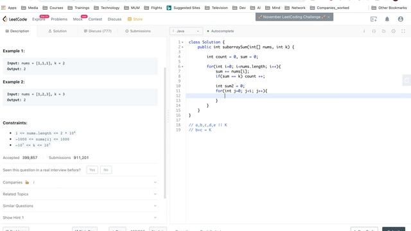Open the user profile avatar menu
Viewport: 411px width, 231px height.
click(400, 19)
